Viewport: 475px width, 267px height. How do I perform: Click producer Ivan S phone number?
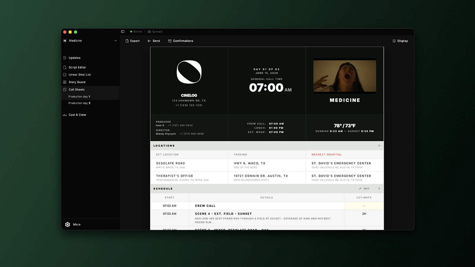point(180,125)
